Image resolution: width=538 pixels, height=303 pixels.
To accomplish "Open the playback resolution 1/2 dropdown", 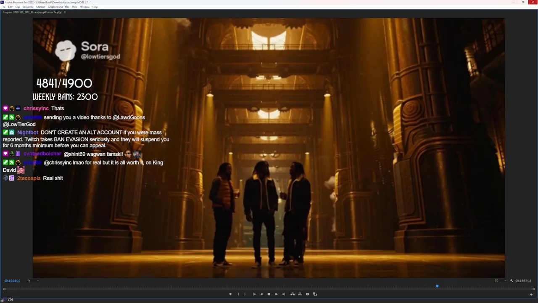I will point(501,281).
